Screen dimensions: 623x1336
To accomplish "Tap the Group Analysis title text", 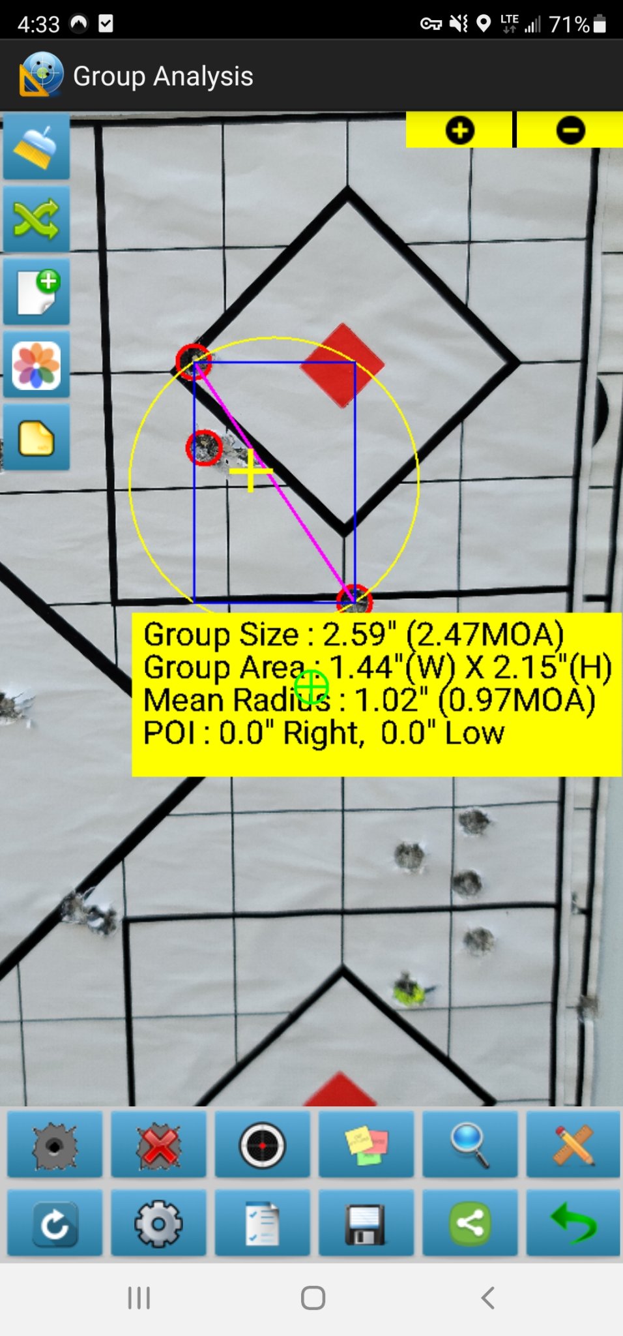I will [163, 76].
